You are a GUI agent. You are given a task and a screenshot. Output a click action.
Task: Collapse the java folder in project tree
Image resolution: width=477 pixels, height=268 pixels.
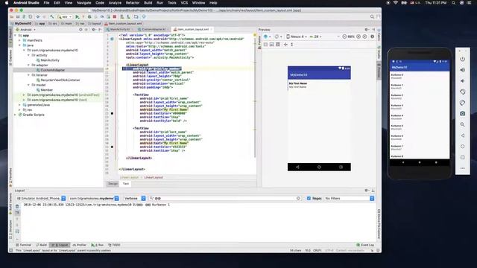coord(20,45)
